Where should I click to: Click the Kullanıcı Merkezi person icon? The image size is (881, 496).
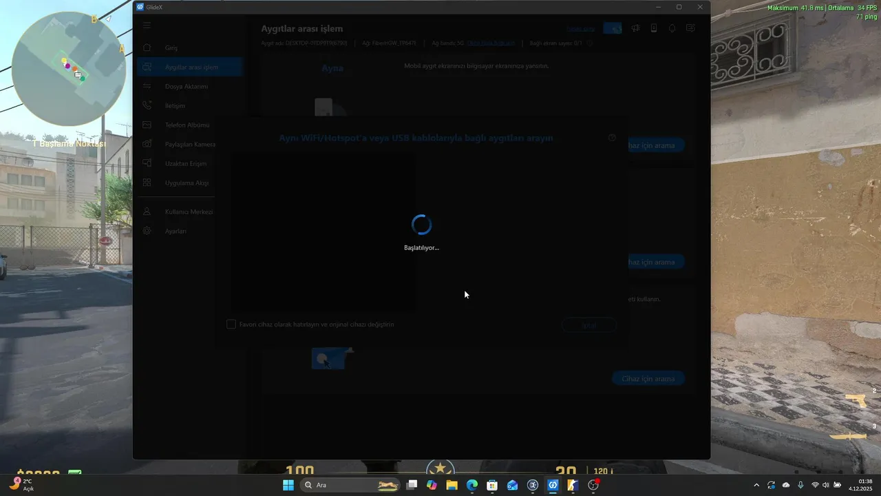[x=147, y=211]
